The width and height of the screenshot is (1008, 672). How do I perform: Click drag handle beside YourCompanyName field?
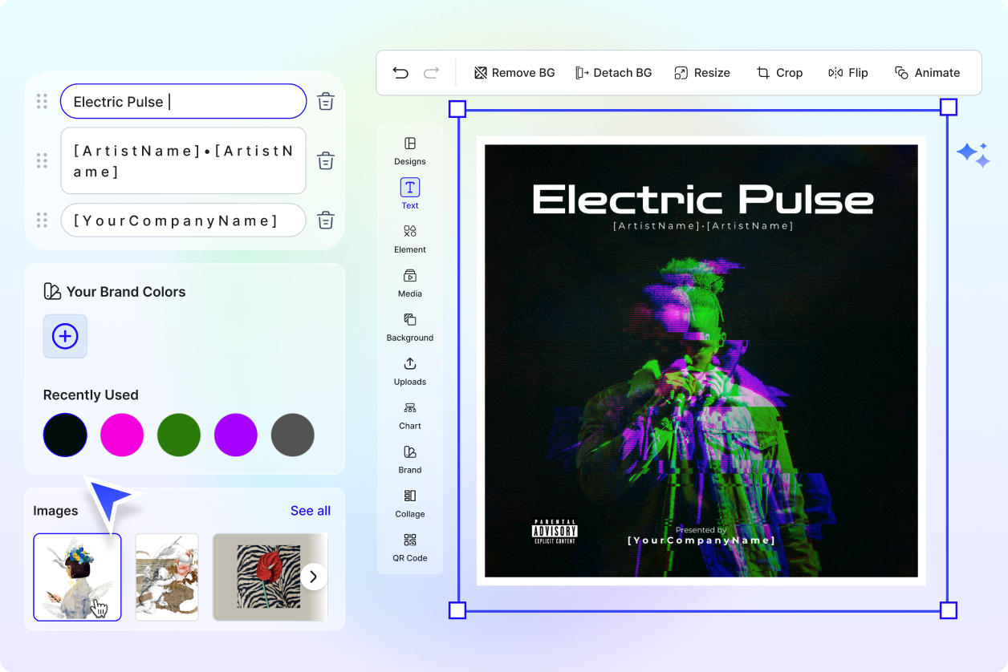[42, 220]
